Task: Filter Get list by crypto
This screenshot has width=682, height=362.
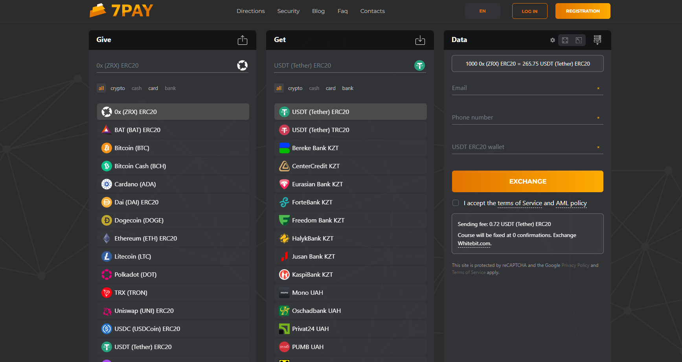Action: pos(295,88)
